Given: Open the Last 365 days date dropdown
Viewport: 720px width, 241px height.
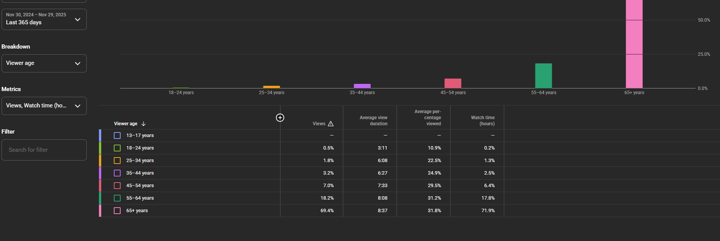Looking at the screenshot, I should 44,19.
